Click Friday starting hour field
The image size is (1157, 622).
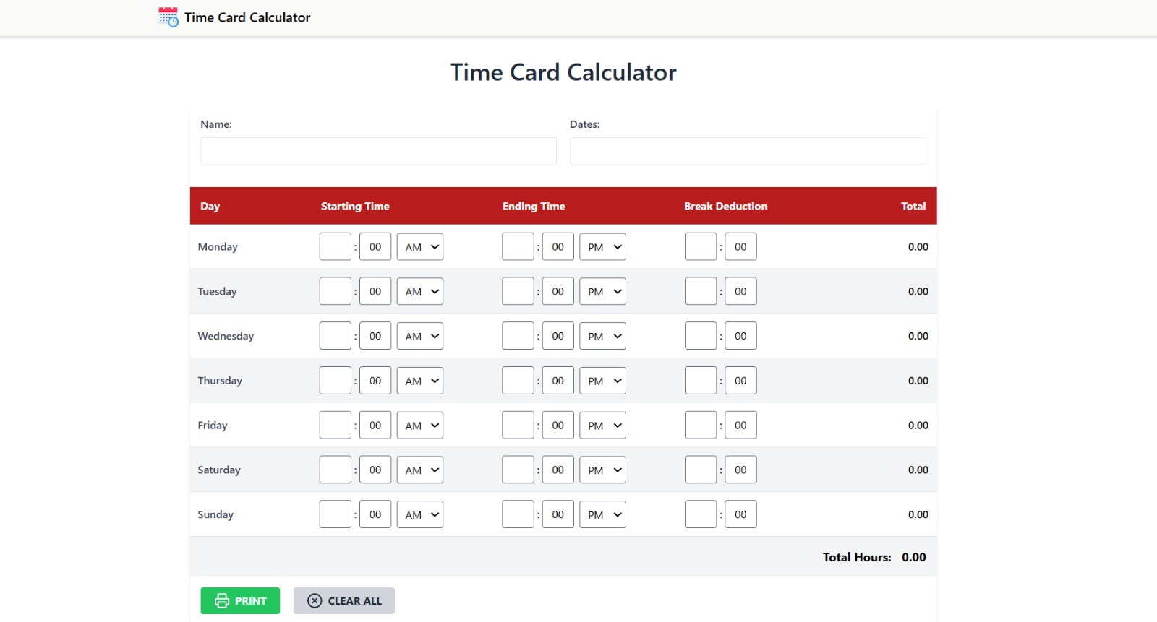coord(336,426)
